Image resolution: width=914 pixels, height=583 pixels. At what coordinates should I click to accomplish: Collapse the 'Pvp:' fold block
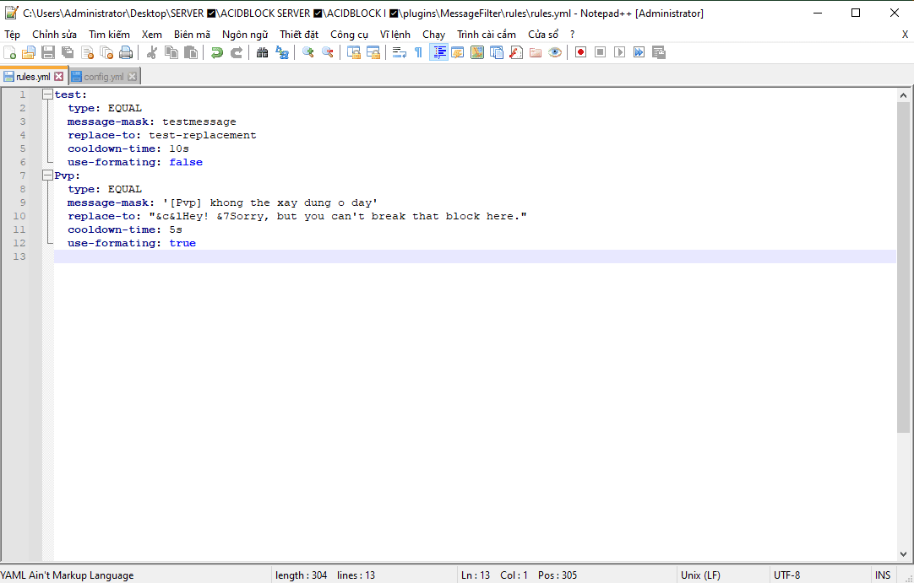coord(48,175)
